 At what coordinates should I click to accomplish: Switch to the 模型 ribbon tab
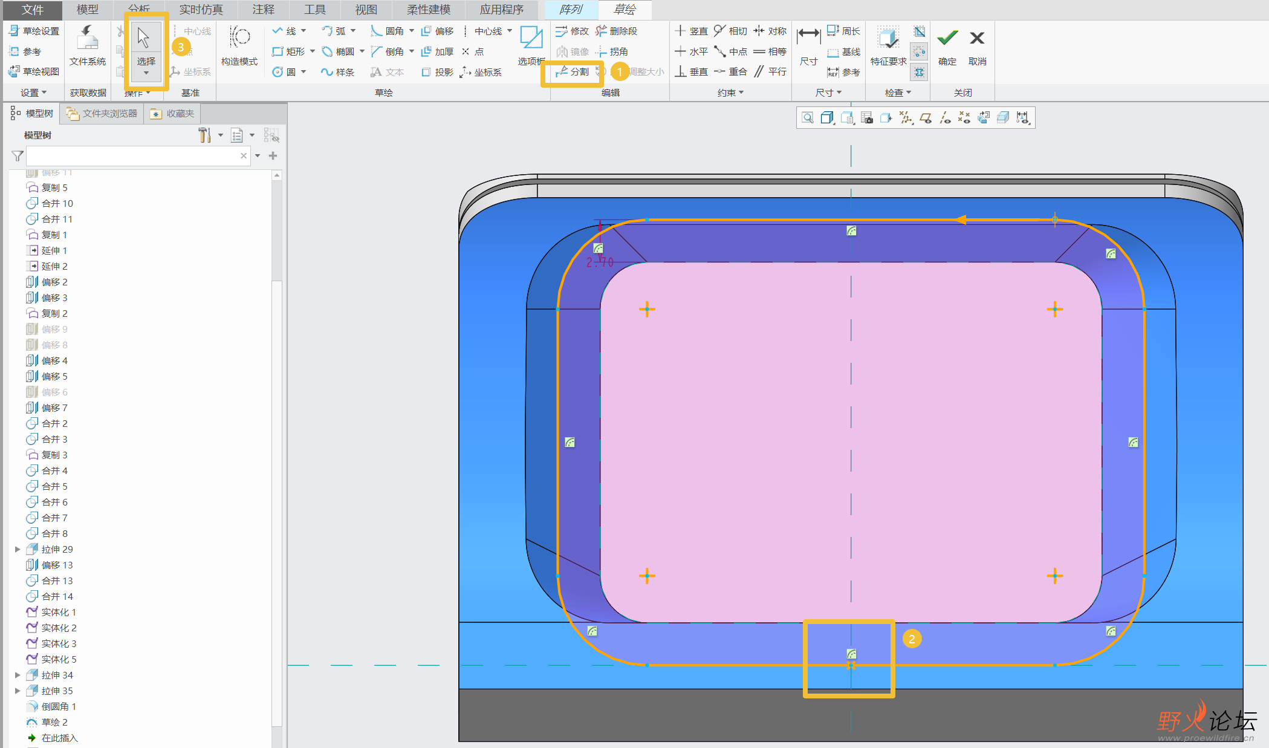tap(87, 10)
